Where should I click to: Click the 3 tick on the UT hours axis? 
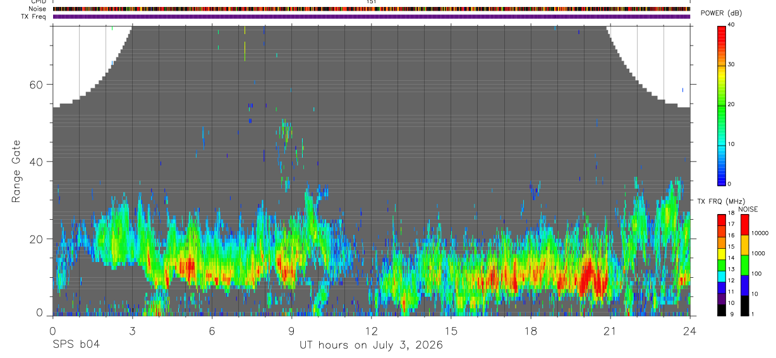(x=132, y=330)
